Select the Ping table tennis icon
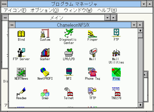154x112 pixels. point(116,72)
